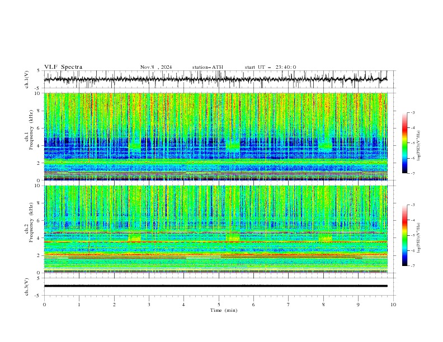Click the 'VLF Spectra' title text
This screenshot has height=342, width=443.
pyautogui.click(x=63, y=67)
